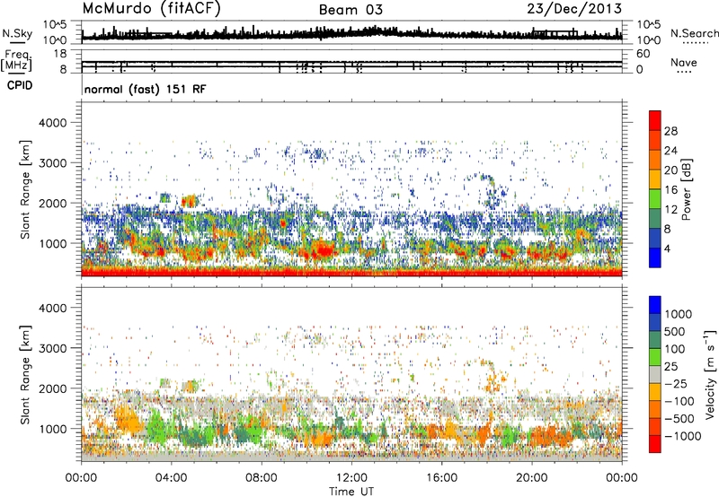Click the 18 tick on frequency axis
Screen dimensions: 719x497
point(60,54)
